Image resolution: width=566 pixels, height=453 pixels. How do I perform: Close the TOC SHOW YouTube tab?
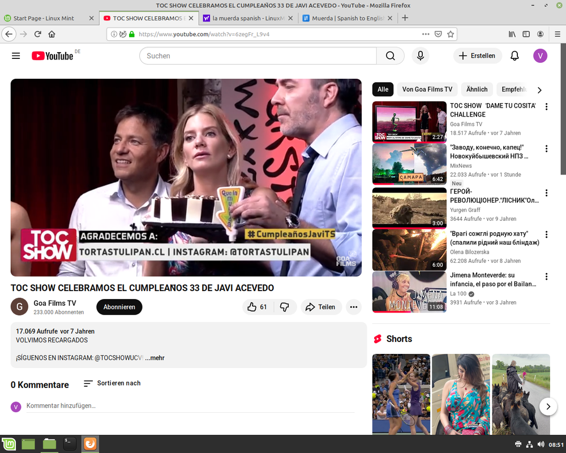[191, 18]
